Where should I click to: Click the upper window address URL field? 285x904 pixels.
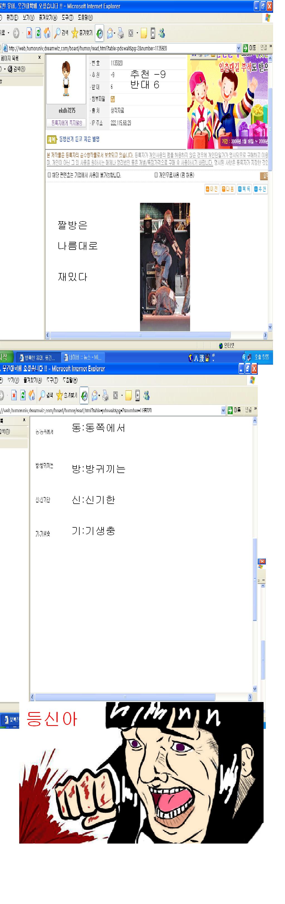coord(121,48)
